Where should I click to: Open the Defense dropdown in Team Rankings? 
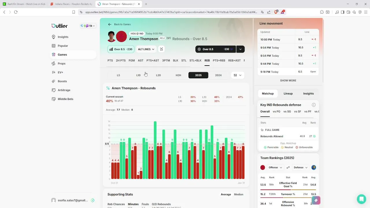tap(300, 168)
